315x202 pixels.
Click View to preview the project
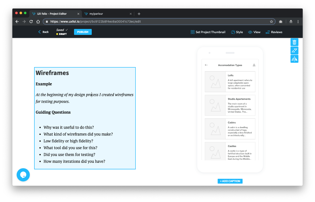pos(254,32)
